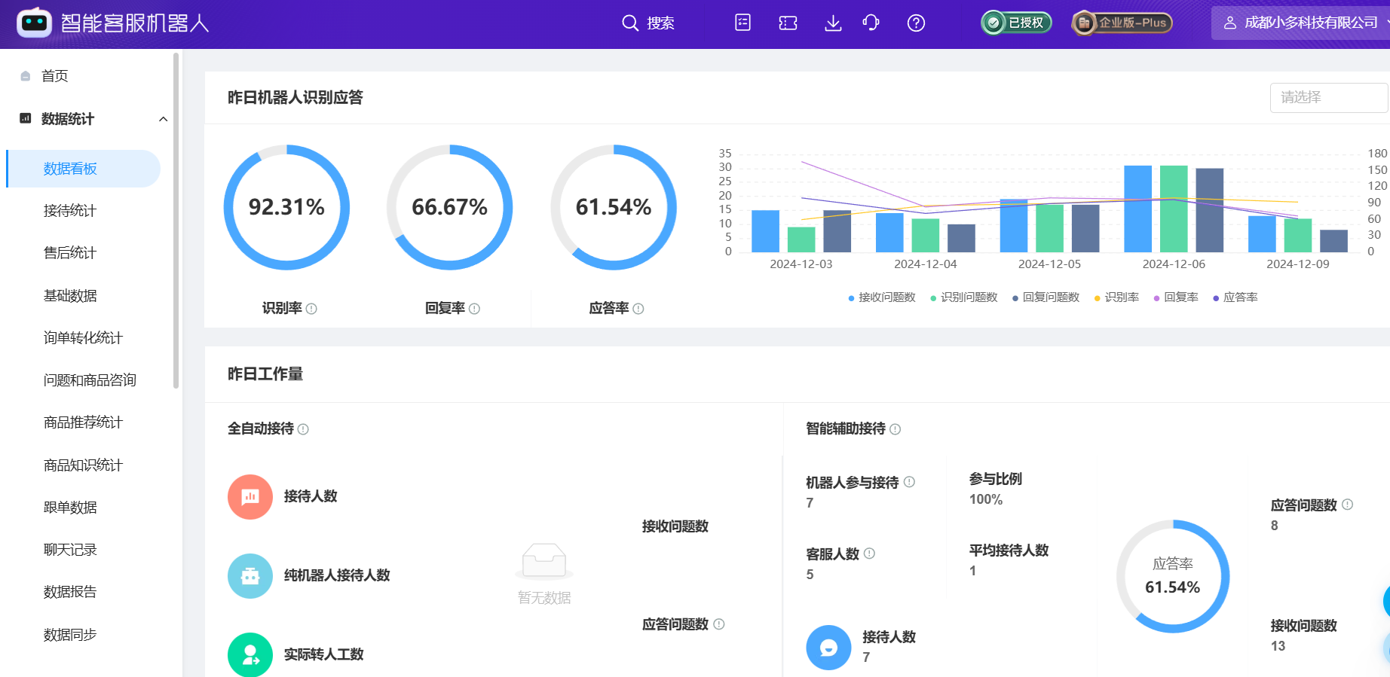Open 聊天记录 in the sidebar
The height and width of the screenshot is (677, 1390).
[x=70, y=550]
